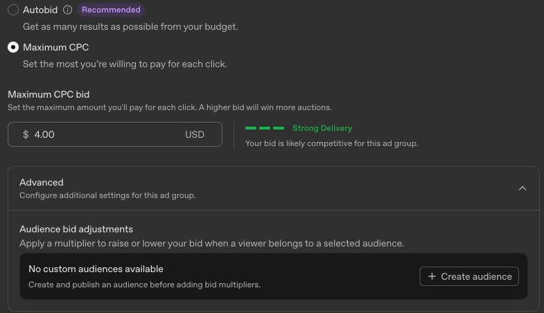Click 'Set the most you're willing to pay' description
The height and width of the screenshot is (313, 544).
(125, 64)
